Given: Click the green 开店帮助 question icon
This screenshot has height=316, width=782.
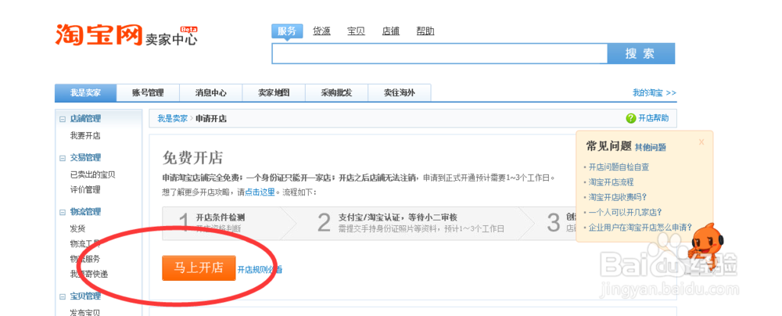Looking at the screenshot, I should [x=631, y=119].
